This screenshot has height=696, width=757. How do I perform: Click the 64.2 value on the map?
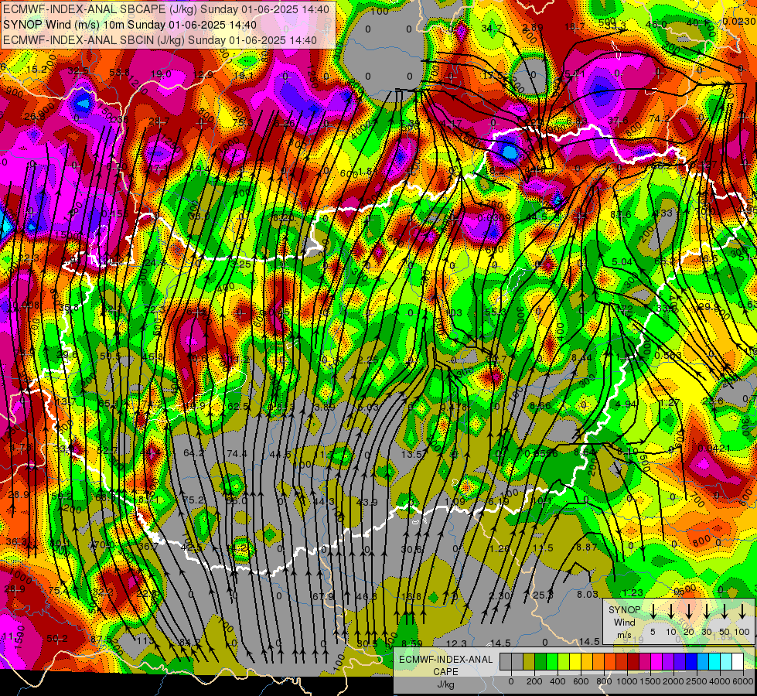(193, 452)
